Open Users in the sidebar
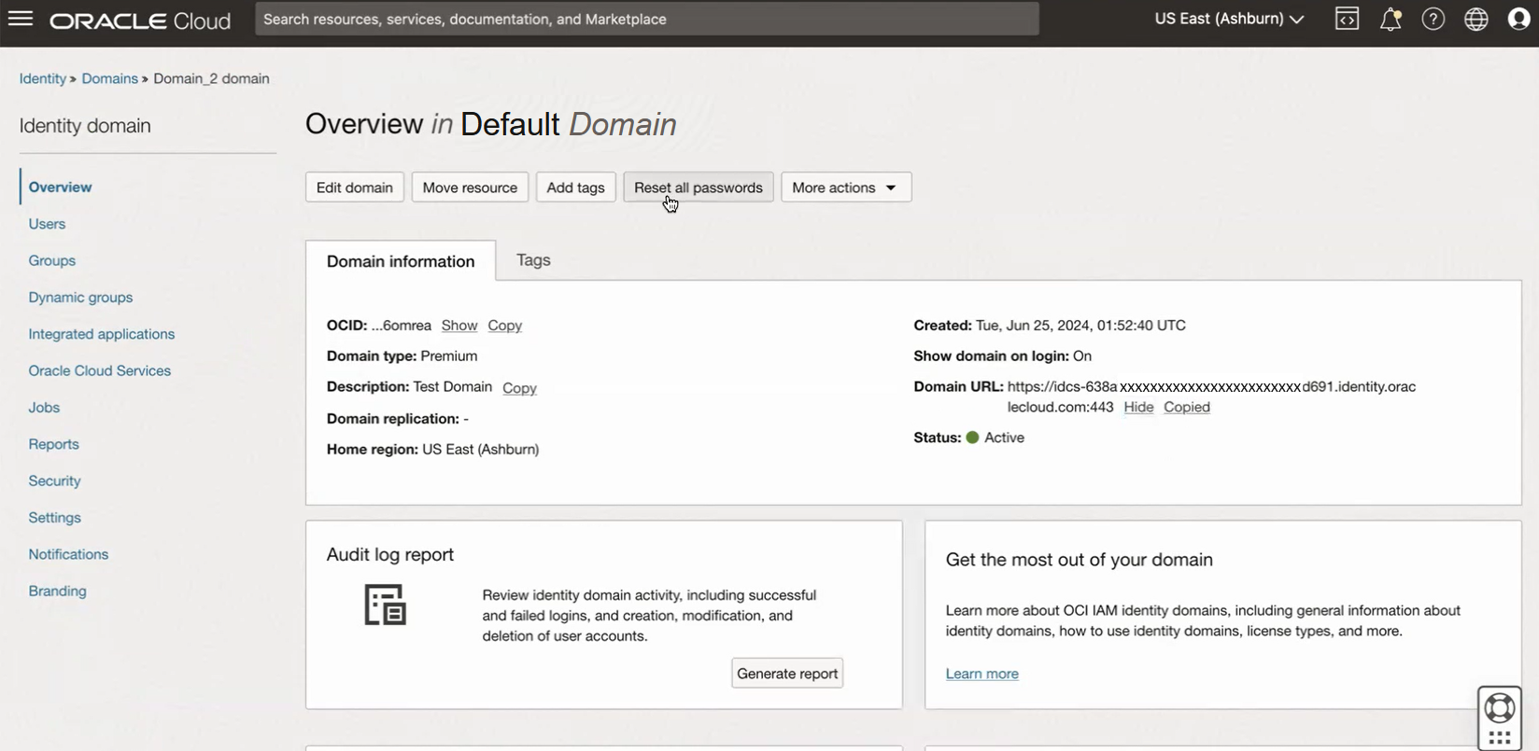 tap(47, 224)
